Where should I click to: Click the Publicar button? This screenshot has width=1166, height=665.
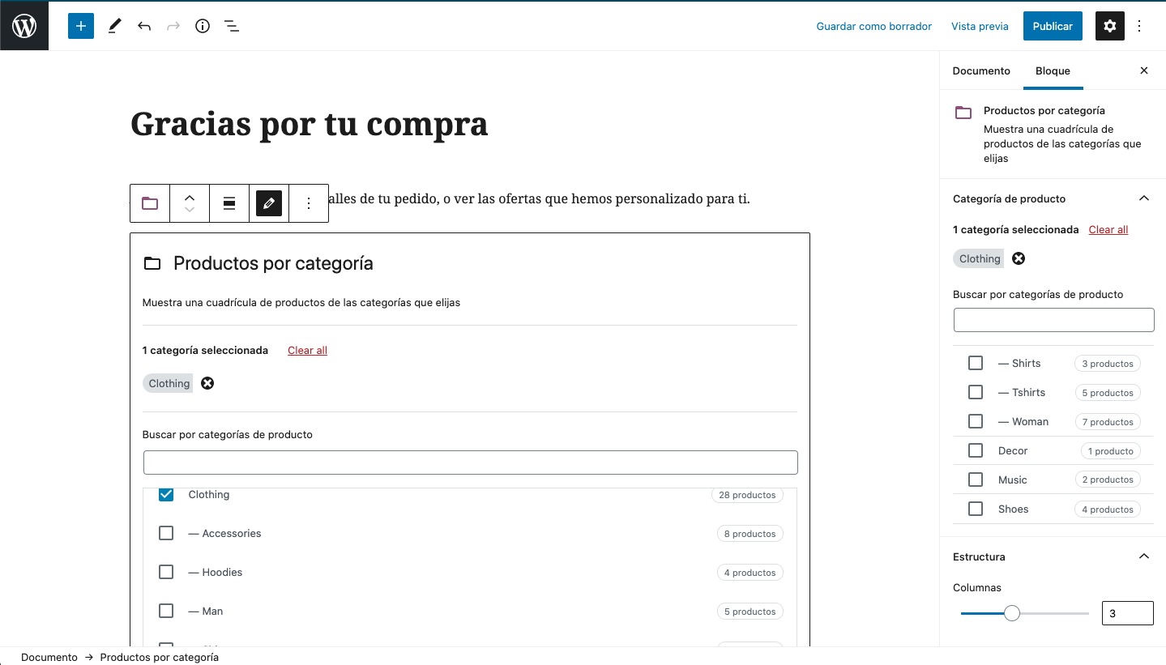pos(1053,26)
